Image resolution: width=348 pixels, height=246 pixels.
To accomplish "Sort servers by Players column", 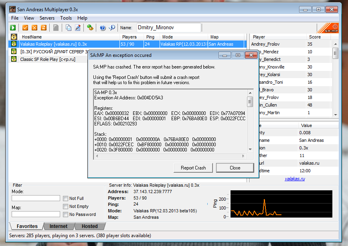I will pos(132,37).
